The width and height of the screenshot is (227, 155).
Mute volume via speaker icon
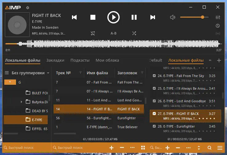pos(173,17)
